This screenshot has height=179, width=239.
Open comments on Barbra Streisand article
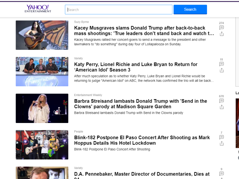(222, 101)
